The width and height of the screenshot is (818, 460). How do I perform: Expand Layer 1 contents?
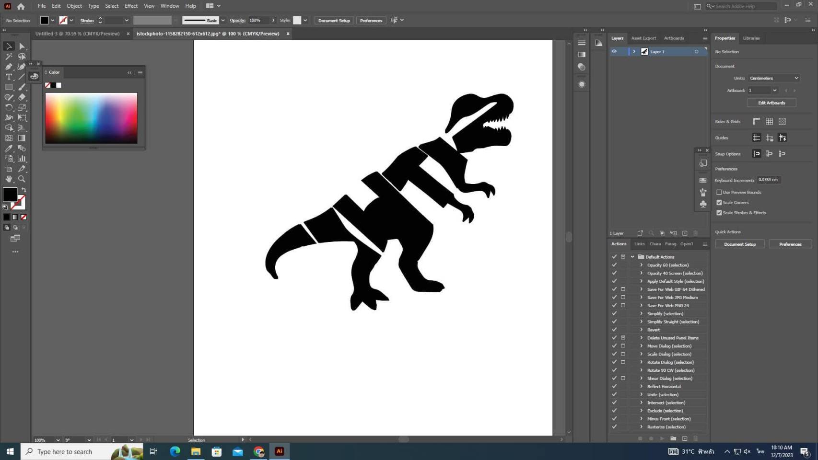click(634, 51)
